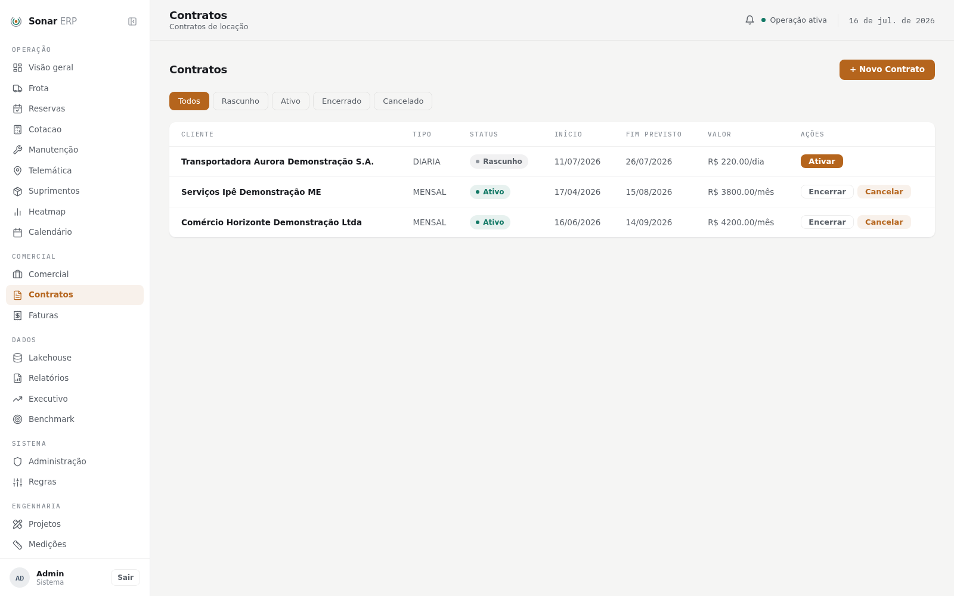Click the end date 14/09/2026

(649, 222)
